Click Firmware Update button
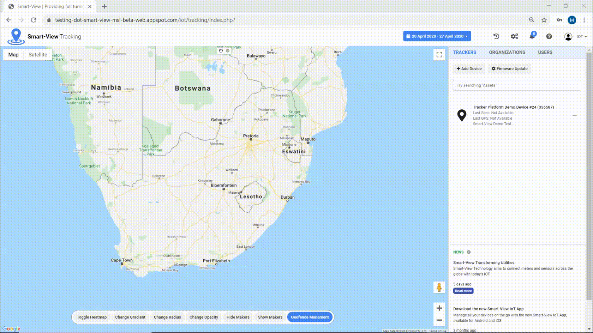 (509, 69)
